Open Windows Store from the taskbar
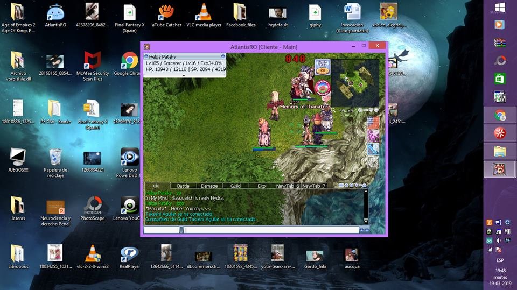This screenshot has width=517, height=290. (500, 79)
